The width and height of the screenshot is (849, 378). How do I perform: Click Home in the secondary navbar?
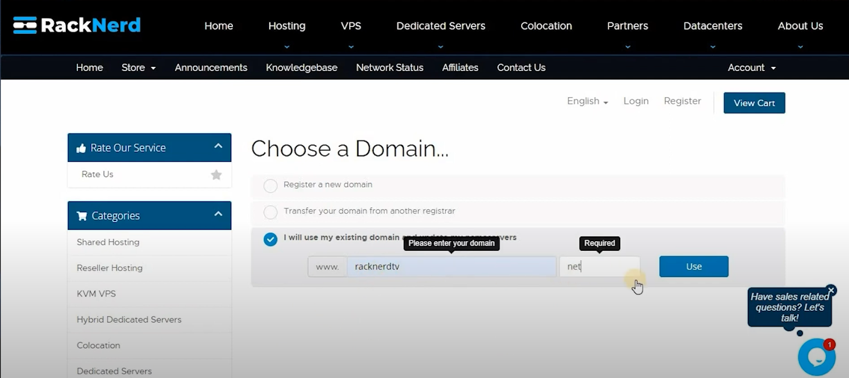tap(89, 67)
